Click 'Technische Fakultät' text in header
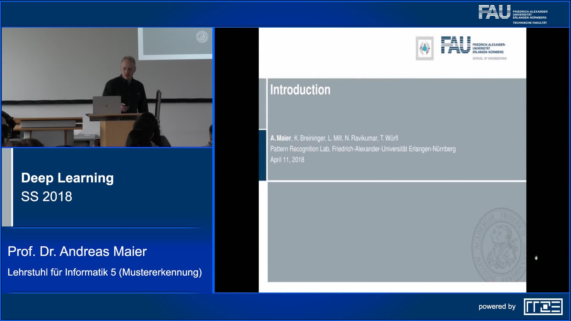The width and height of the screenshot is (571, 321). pos(530,23)
